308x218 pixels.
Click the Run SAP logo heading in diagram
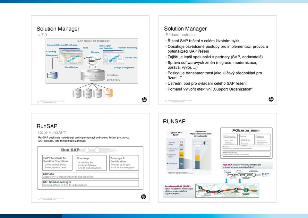click(70, 150)
